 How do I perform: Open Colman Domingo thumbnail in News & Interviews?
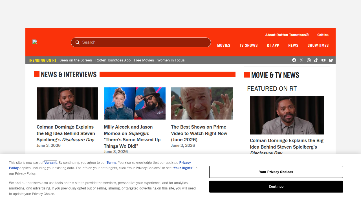point(67,103)
